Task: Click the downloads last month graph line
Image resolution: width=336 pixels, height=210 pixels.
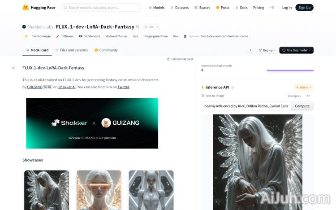Action: pos(290,70)
